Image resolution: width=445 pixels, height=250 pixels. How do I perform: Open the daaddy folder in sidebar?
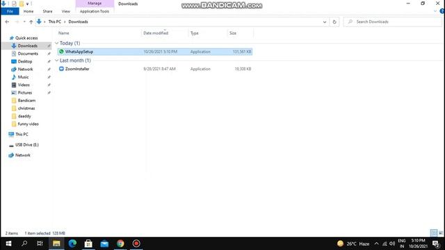[24, 116]
